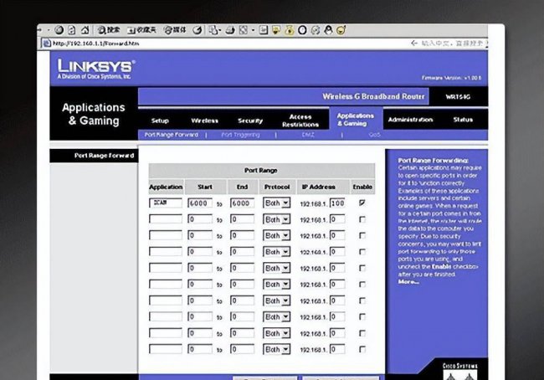Click the Application field containing DCAM
Image resolution: width=544 pixels, height=380 pixels.
[x=166, y=203]
